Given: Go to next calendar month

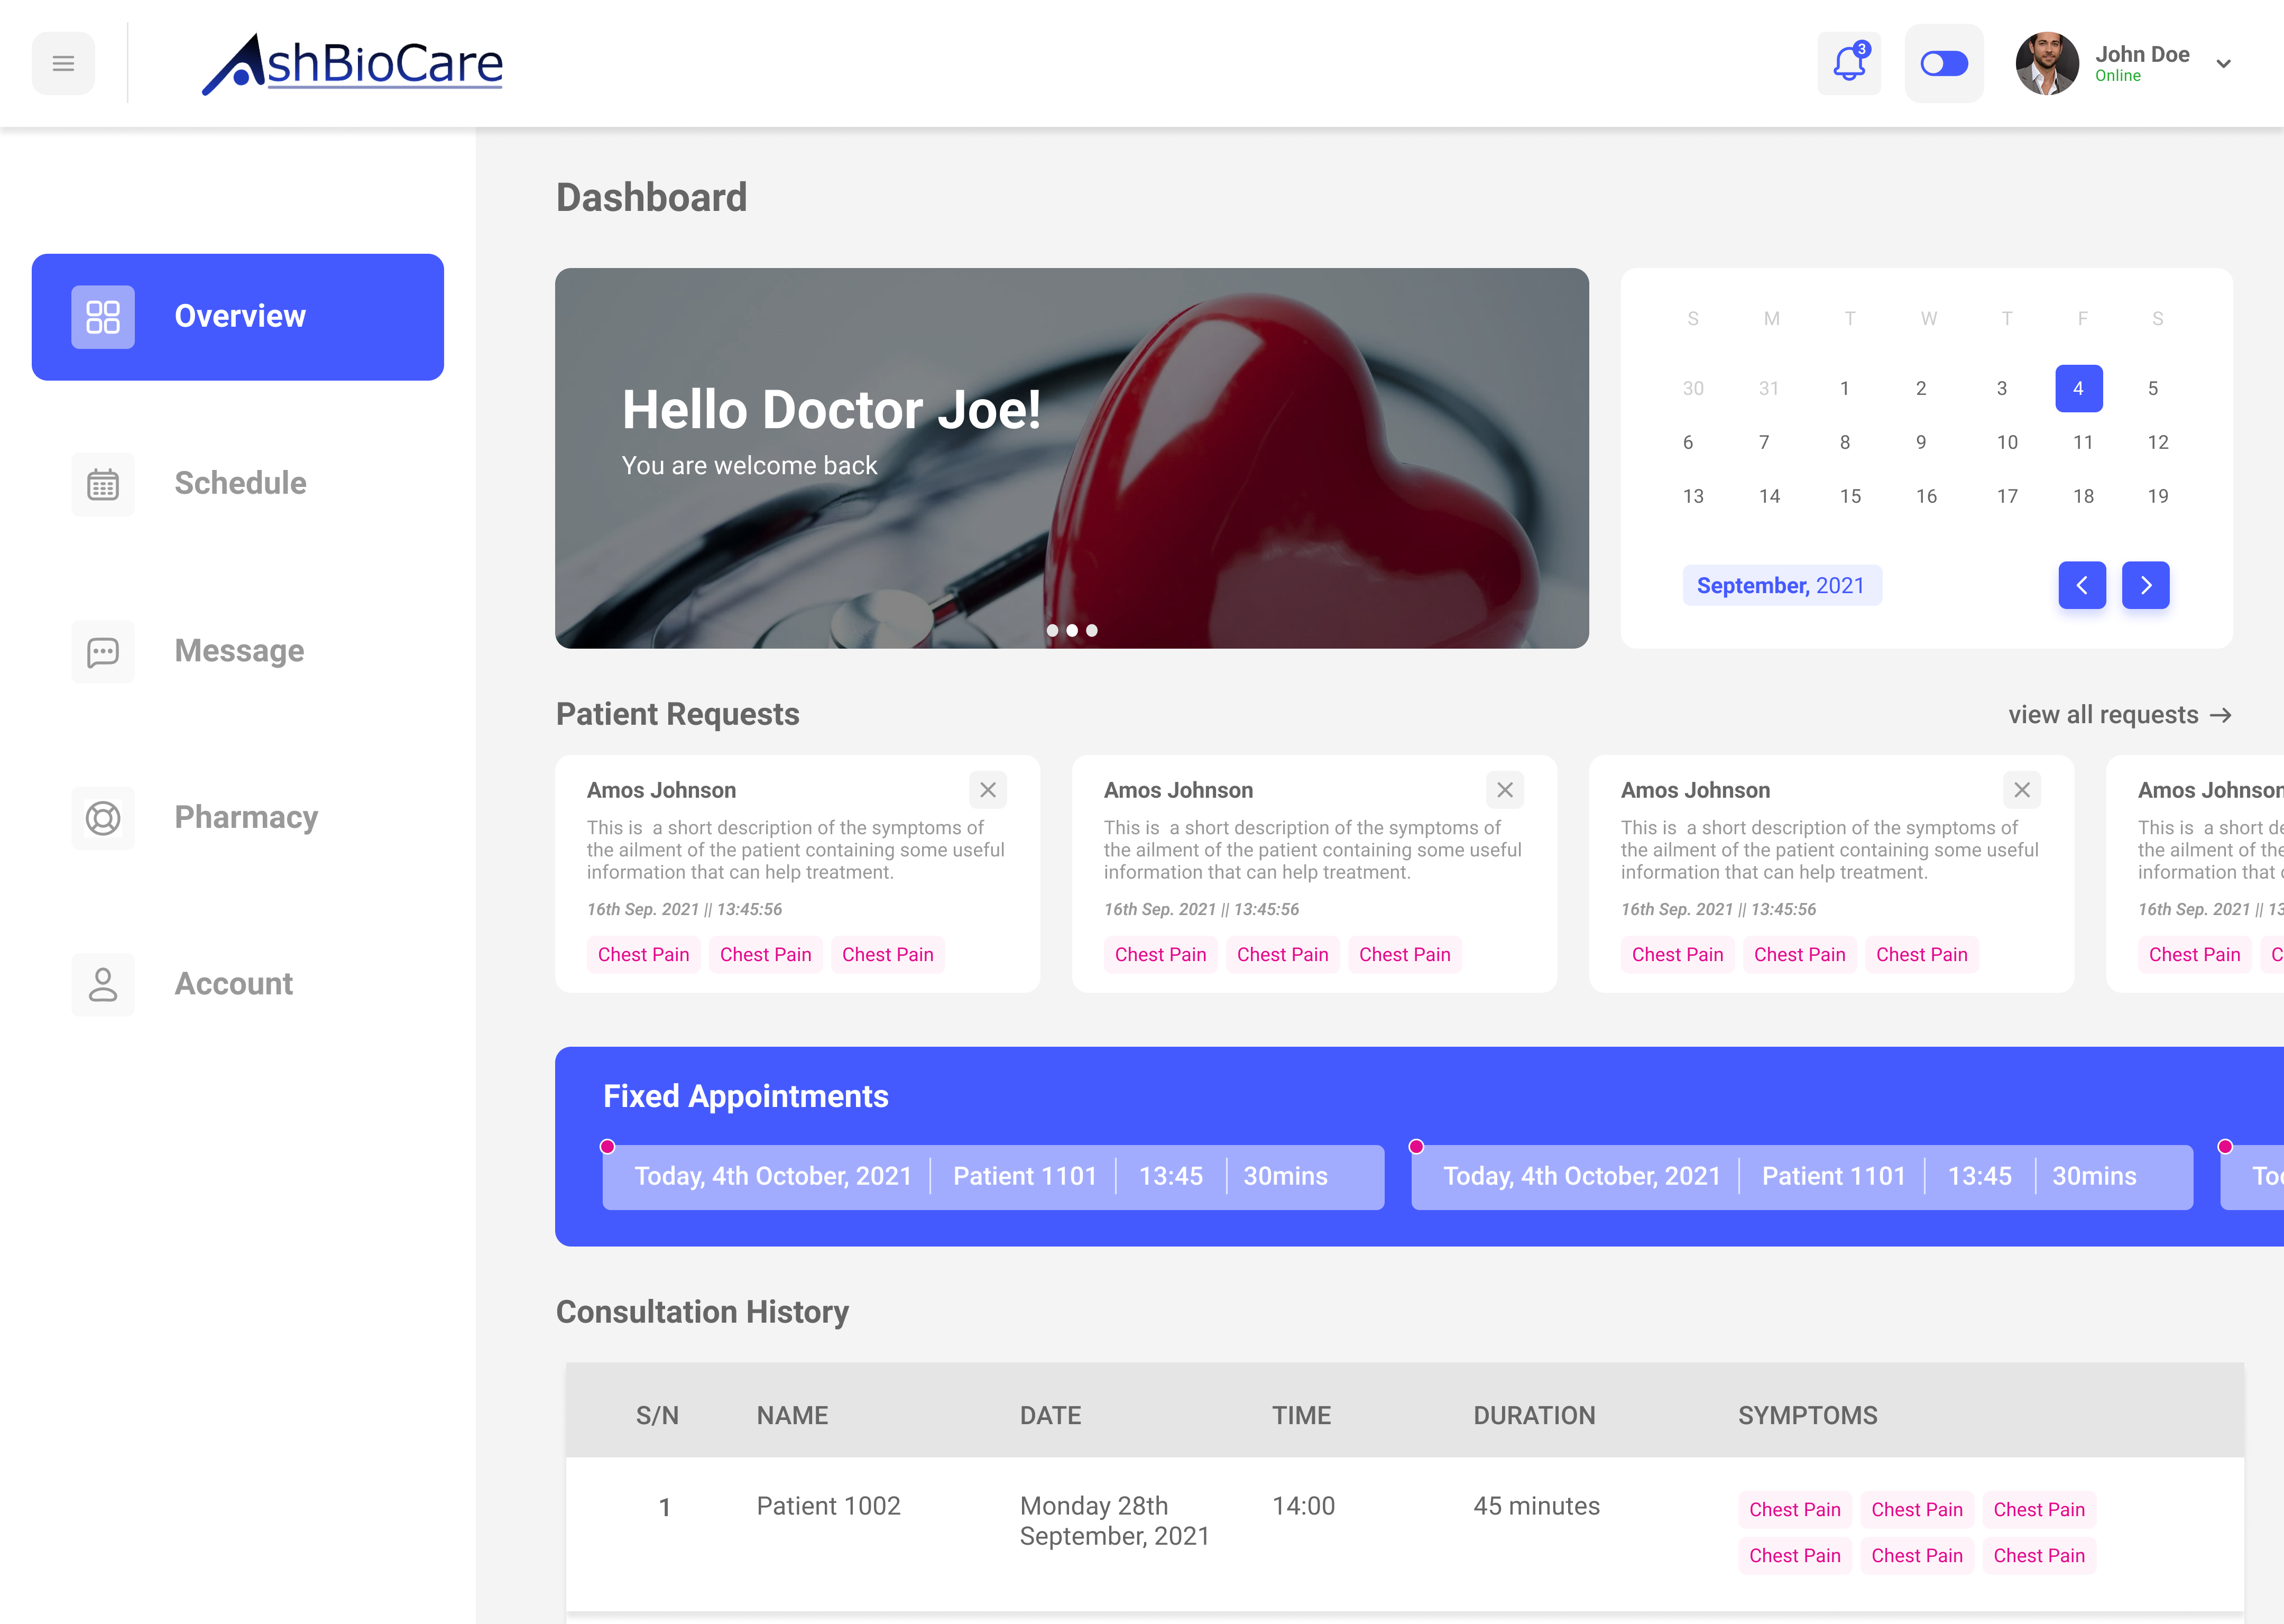Looking at the screenshot, I should pos(2146,585).
